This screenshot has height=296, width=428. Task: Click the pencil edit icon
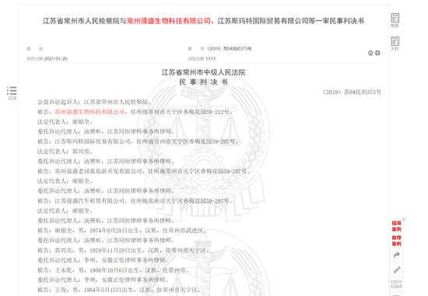397,270
